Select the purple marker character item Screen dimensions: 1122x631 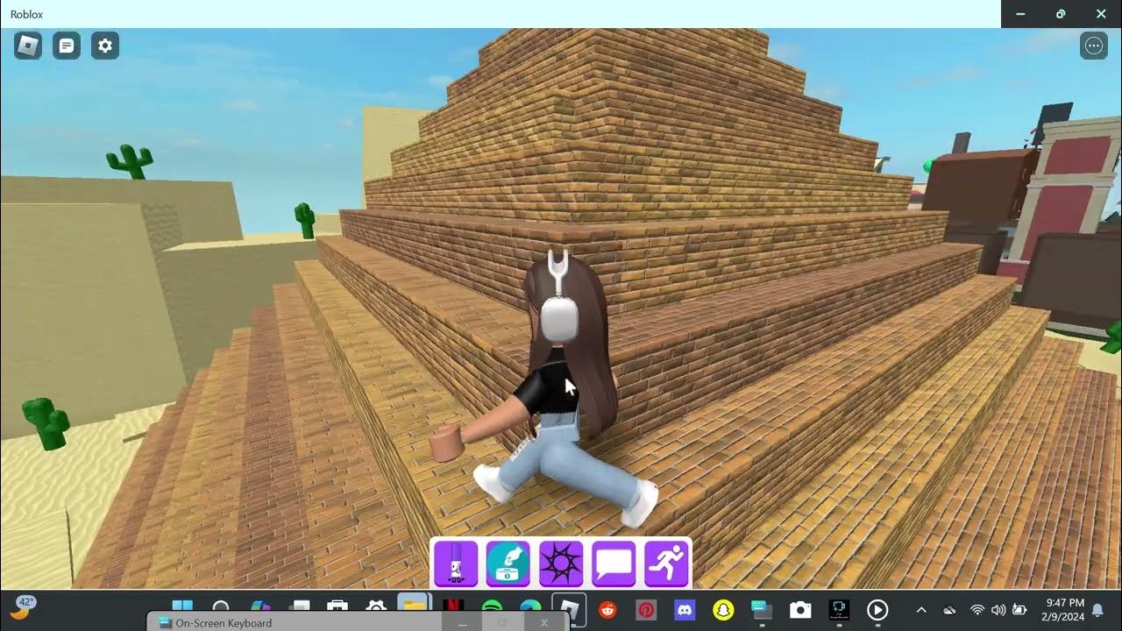click(x=456, y=564)
